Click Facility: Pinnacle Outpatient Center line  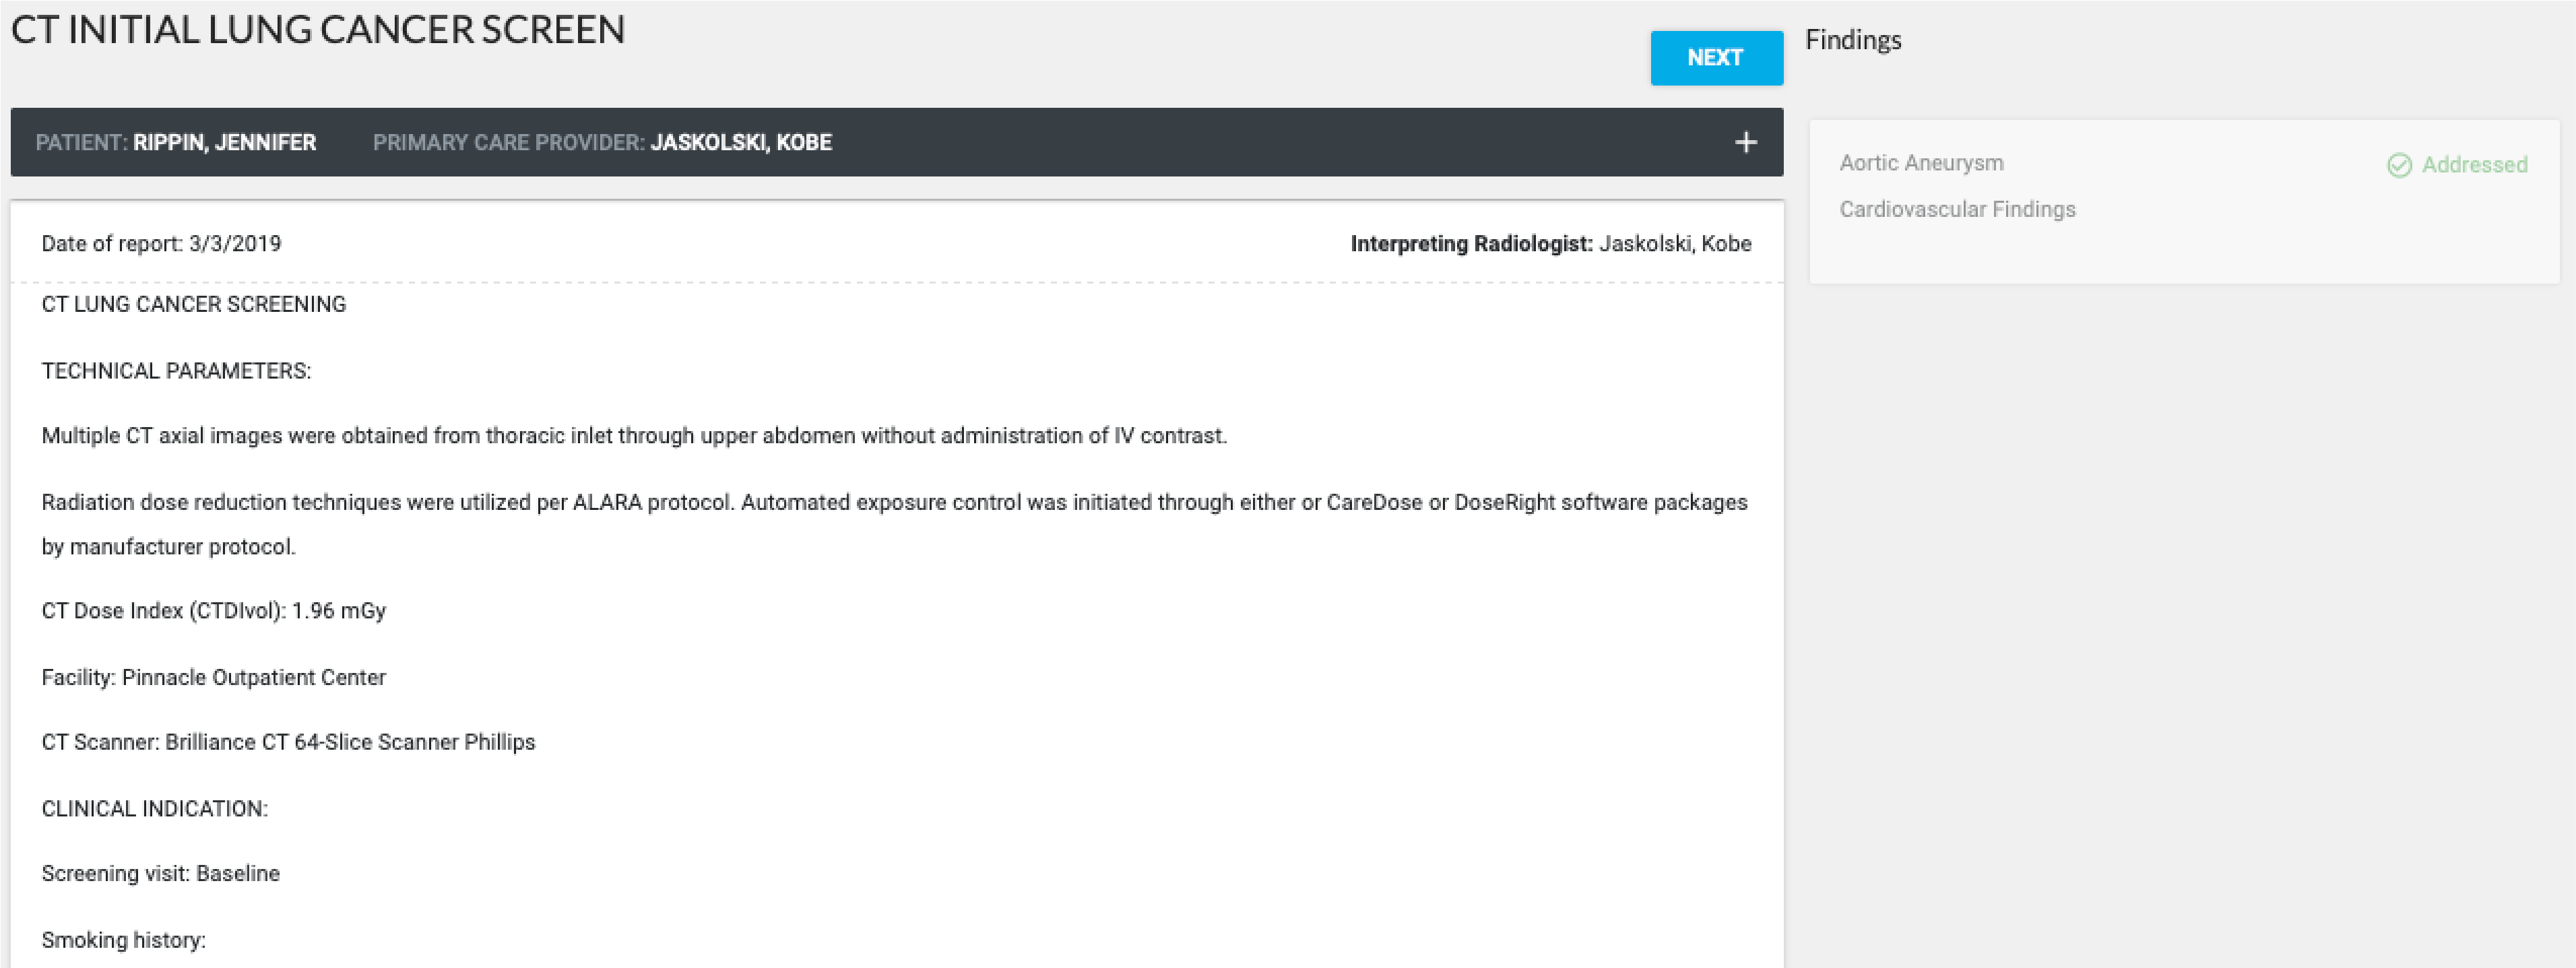(x=214, y=678)
